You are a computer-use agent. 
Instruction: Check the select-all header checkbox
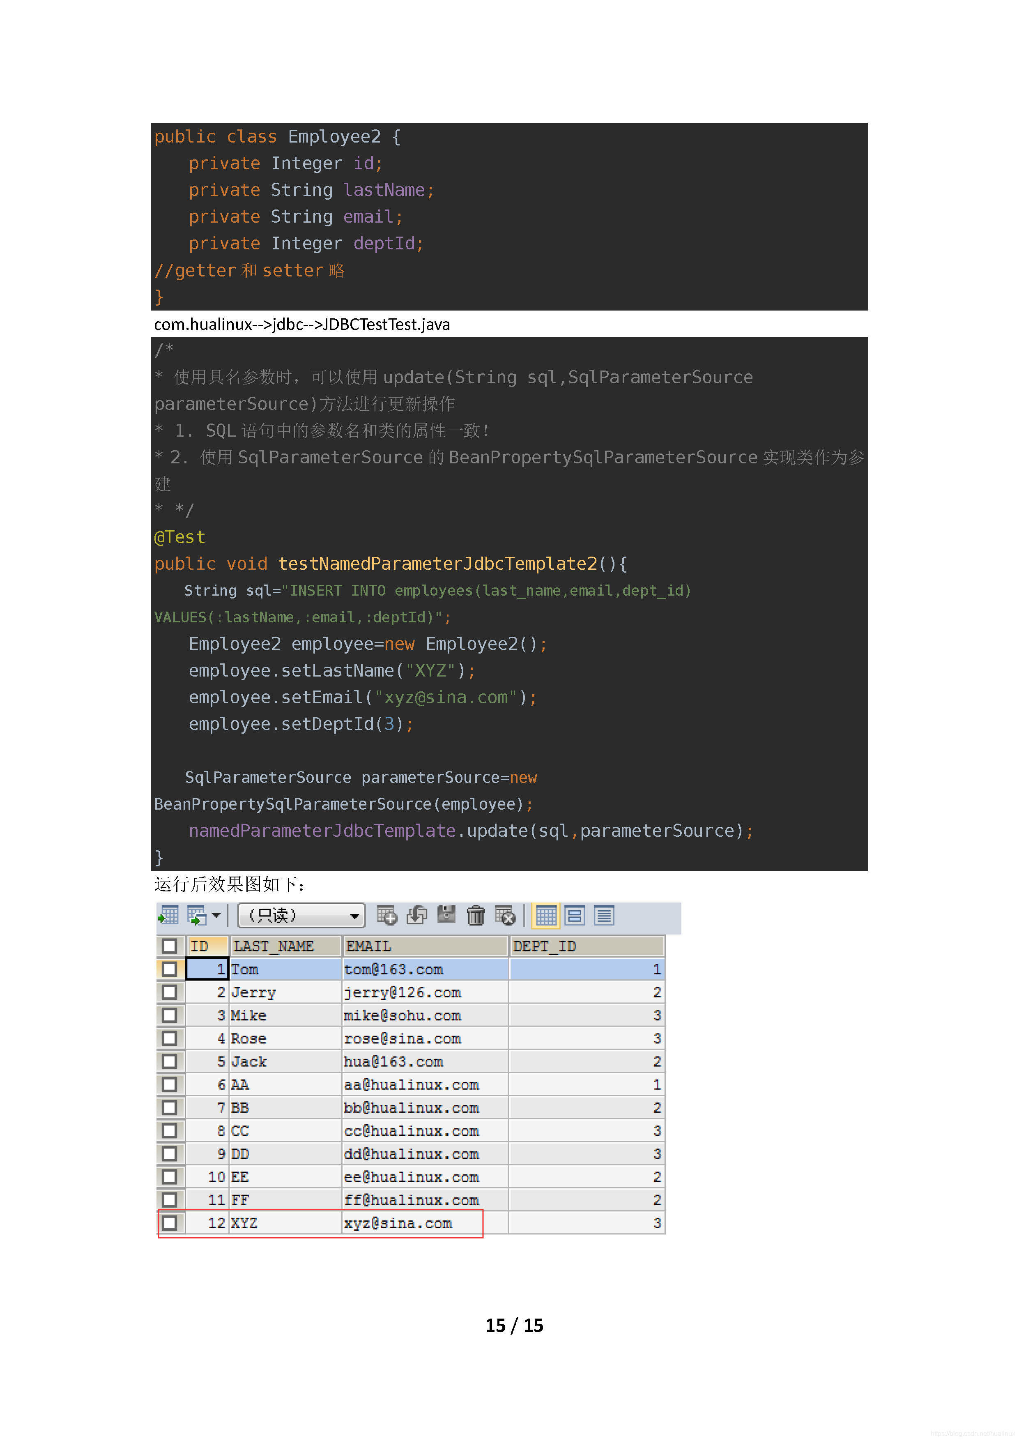(x=169, y=946)
